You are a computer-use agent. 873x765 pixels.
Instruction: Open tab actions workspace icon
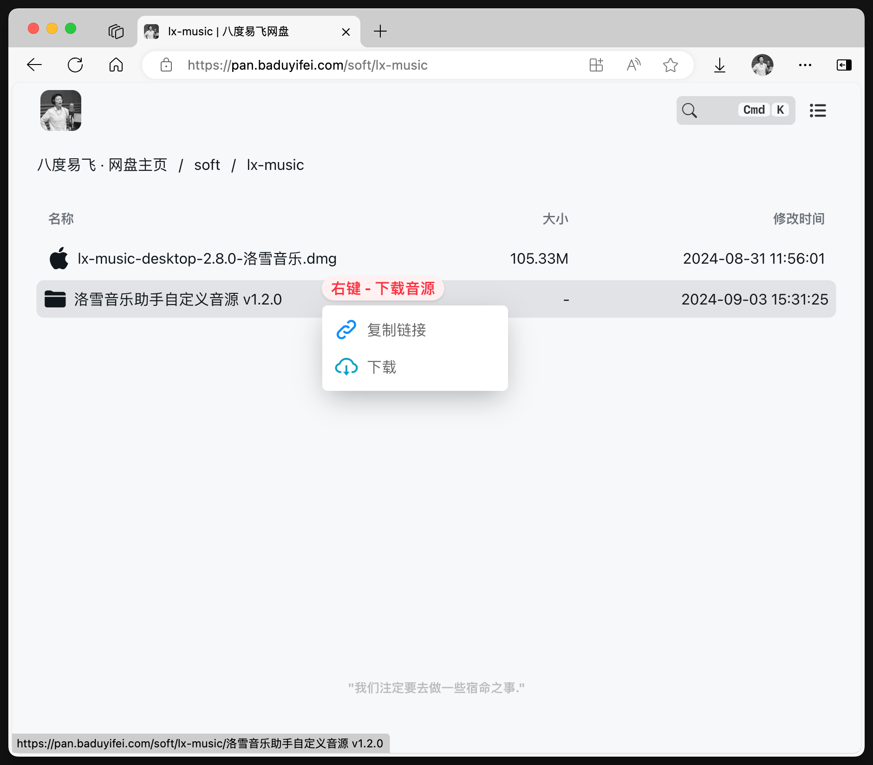[116, 32]
